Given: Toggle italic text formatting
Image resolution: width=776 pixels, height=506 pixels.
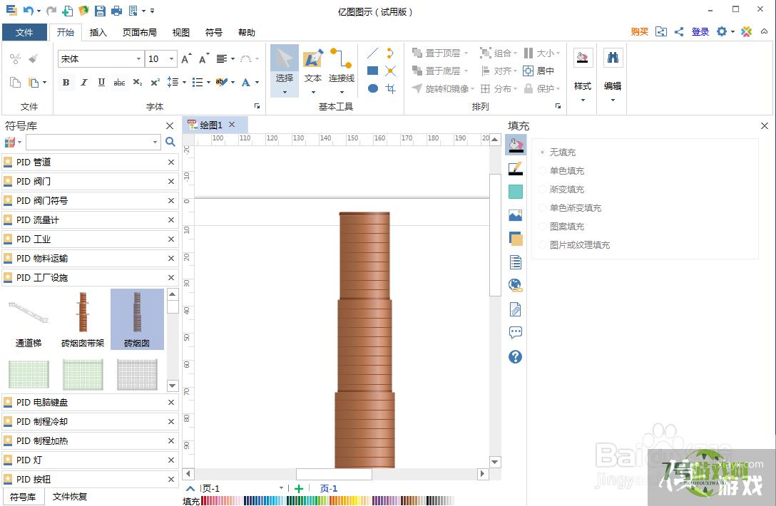Looking at the screenshot, I should 83,82.
